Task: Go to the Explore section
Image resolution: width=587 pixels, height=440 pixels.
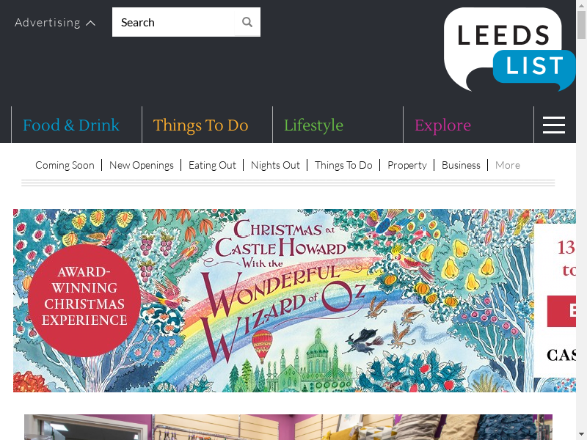Action: (x=442, y=125)
